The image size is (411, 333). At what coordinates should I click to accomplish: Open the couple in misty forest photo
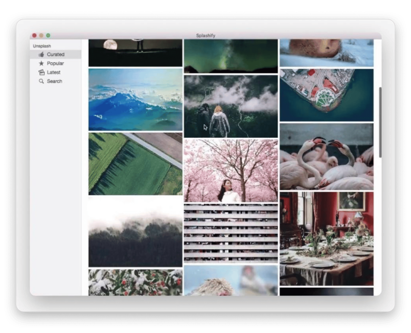(x=231, y=106)
